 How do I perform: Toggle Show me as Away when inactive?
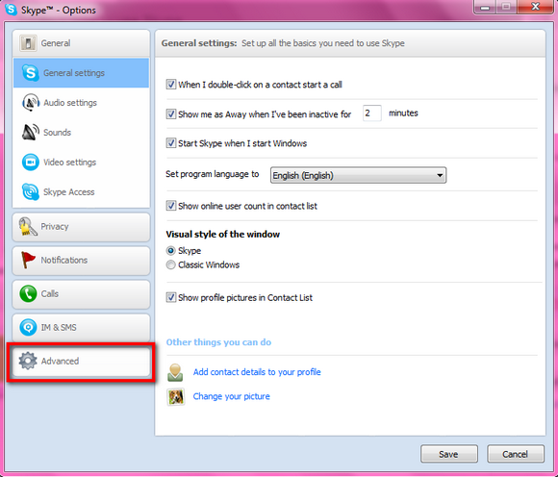pyautogui.click(x=171, y=114)
